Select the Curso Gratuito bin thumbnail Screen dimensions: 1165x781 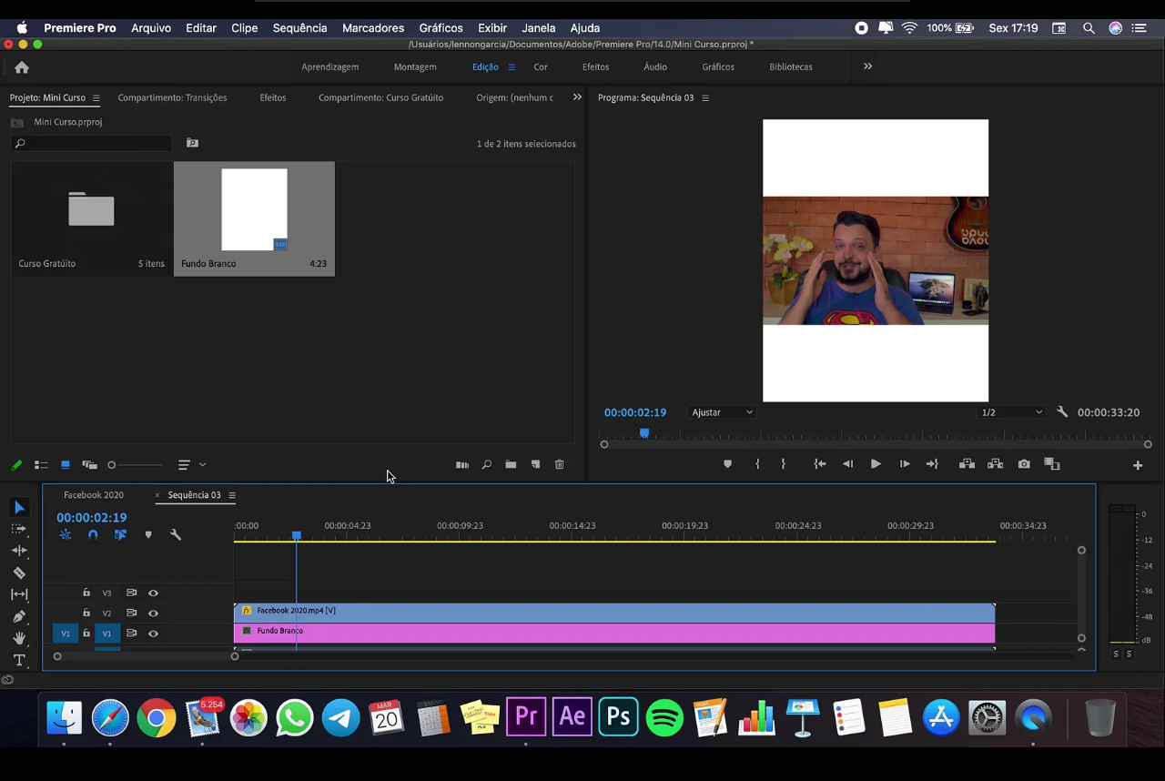pyautogui.click(x=91, y=209)
